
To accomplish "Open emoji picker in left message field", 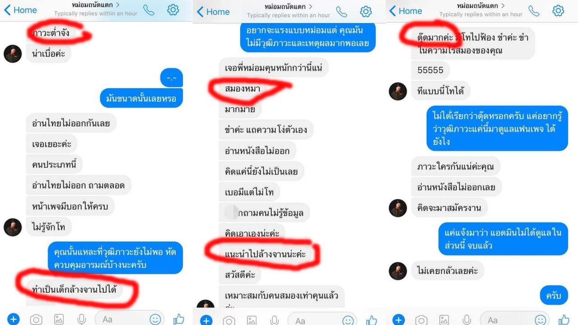I will pyautogui.click(x=155, y=320).
